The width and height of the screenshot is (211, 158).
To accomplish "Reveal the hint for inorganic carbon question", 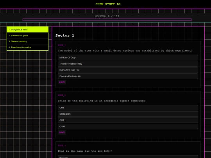I will (62, 132).
